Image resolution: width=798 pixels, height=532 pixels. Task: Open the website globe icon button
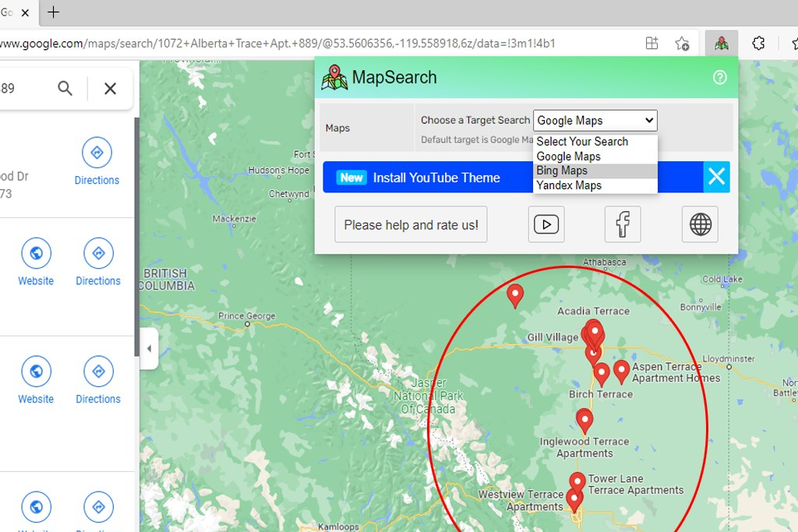[701, 224]
